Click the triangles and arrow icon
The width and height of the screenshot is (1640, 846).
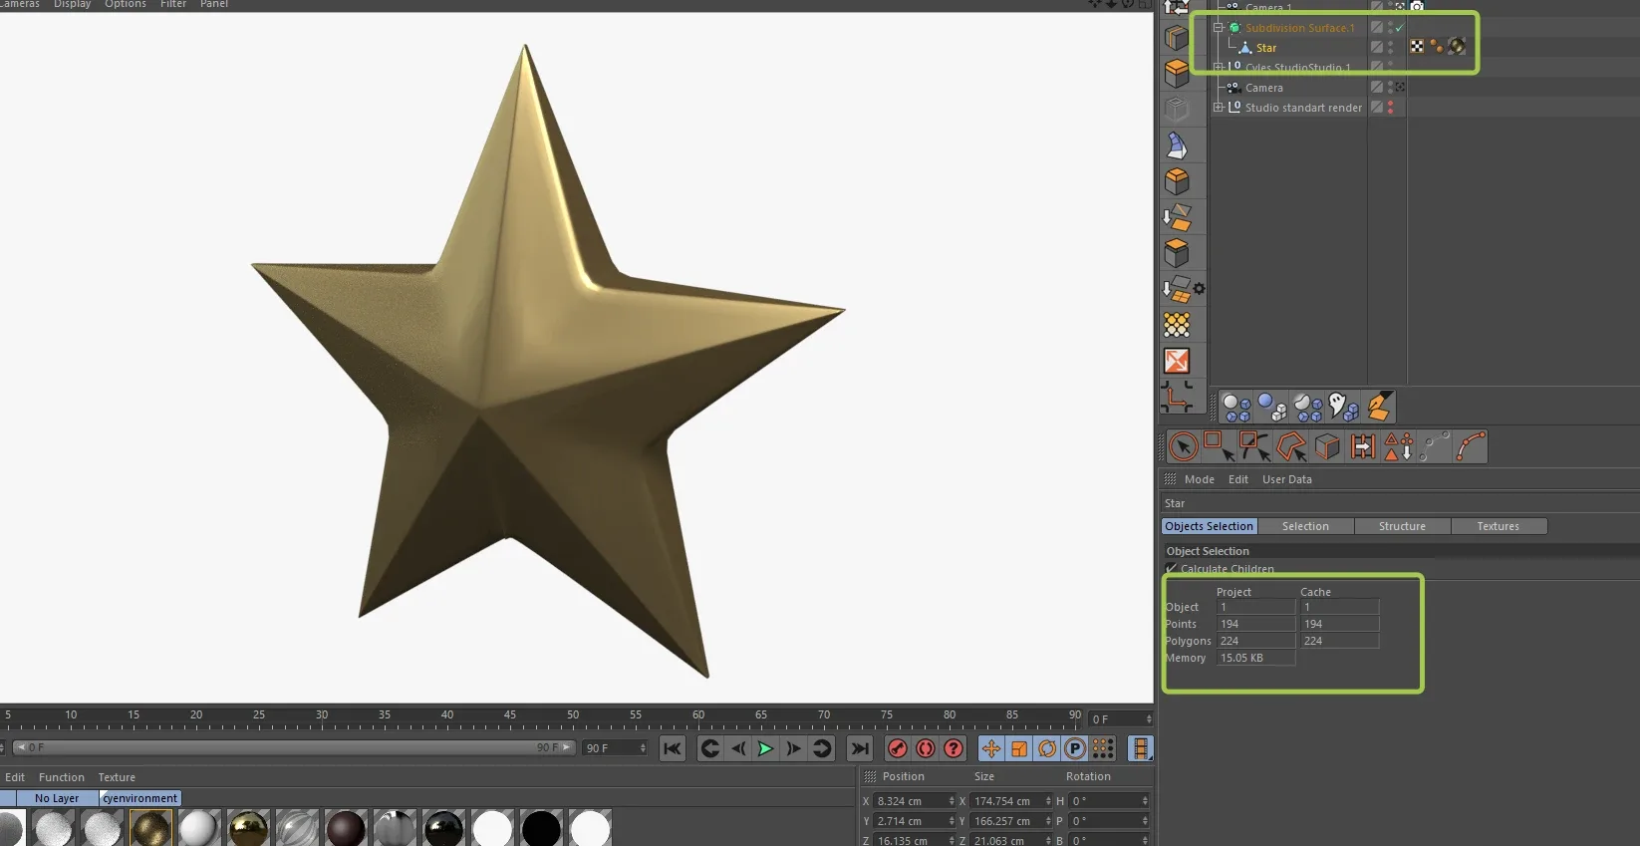[x=1399, y=446]
